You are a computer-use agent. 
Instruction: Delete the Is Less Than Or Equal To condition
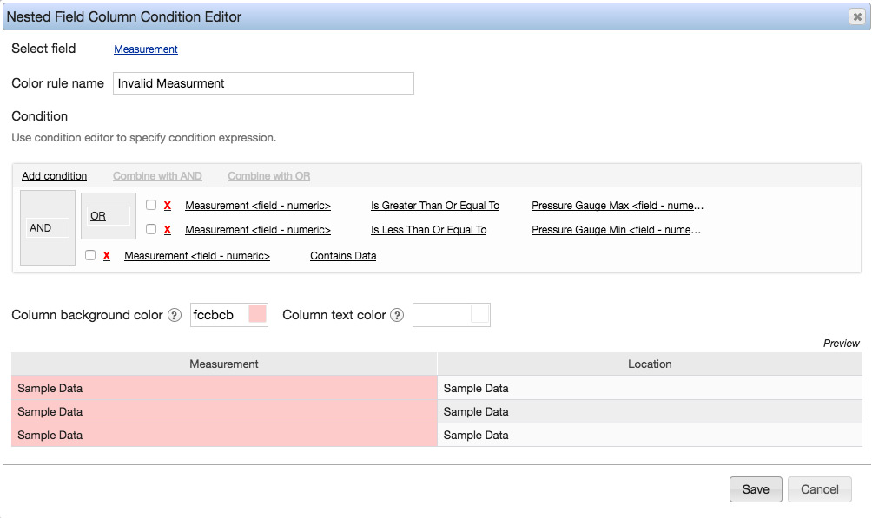click(x=167, y=229)
